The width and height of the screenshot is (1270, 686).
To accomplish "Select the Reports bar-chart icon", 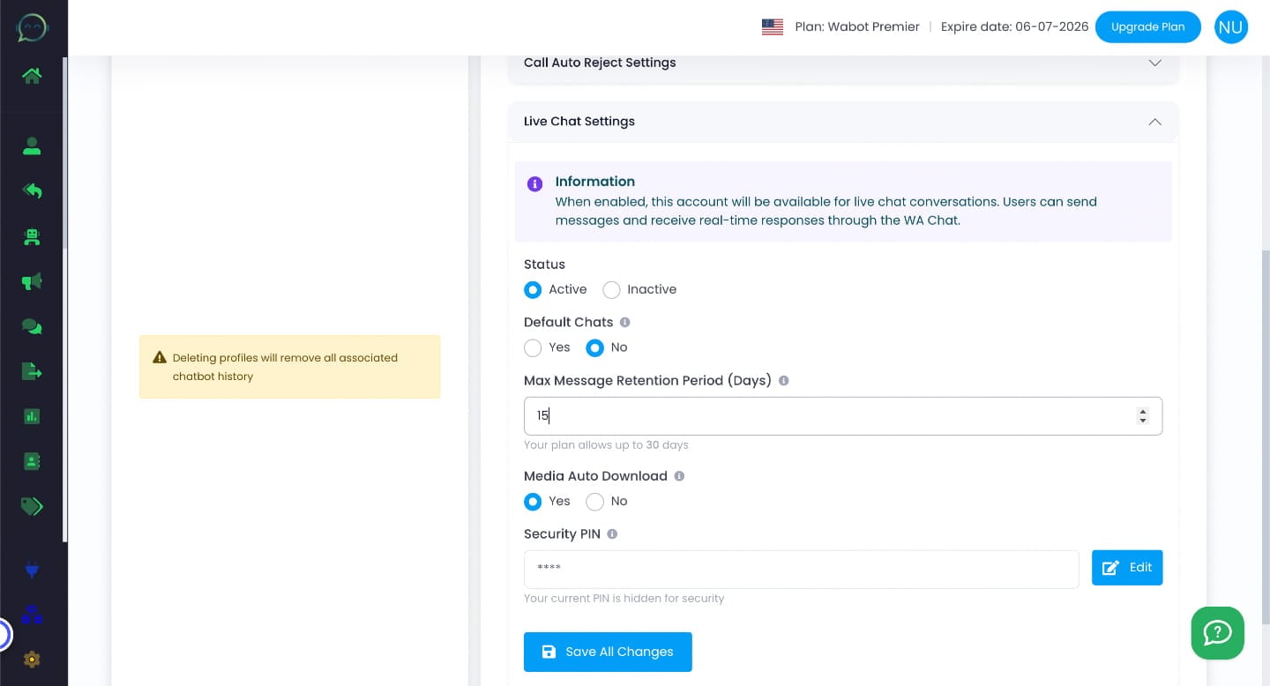I will click(x=32, y=415).
